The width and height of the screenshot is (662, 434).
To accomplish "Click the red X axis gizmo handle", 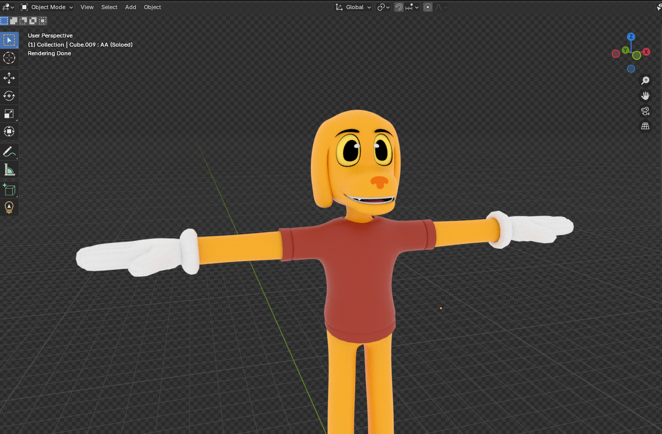I will (x=646, y=52).
